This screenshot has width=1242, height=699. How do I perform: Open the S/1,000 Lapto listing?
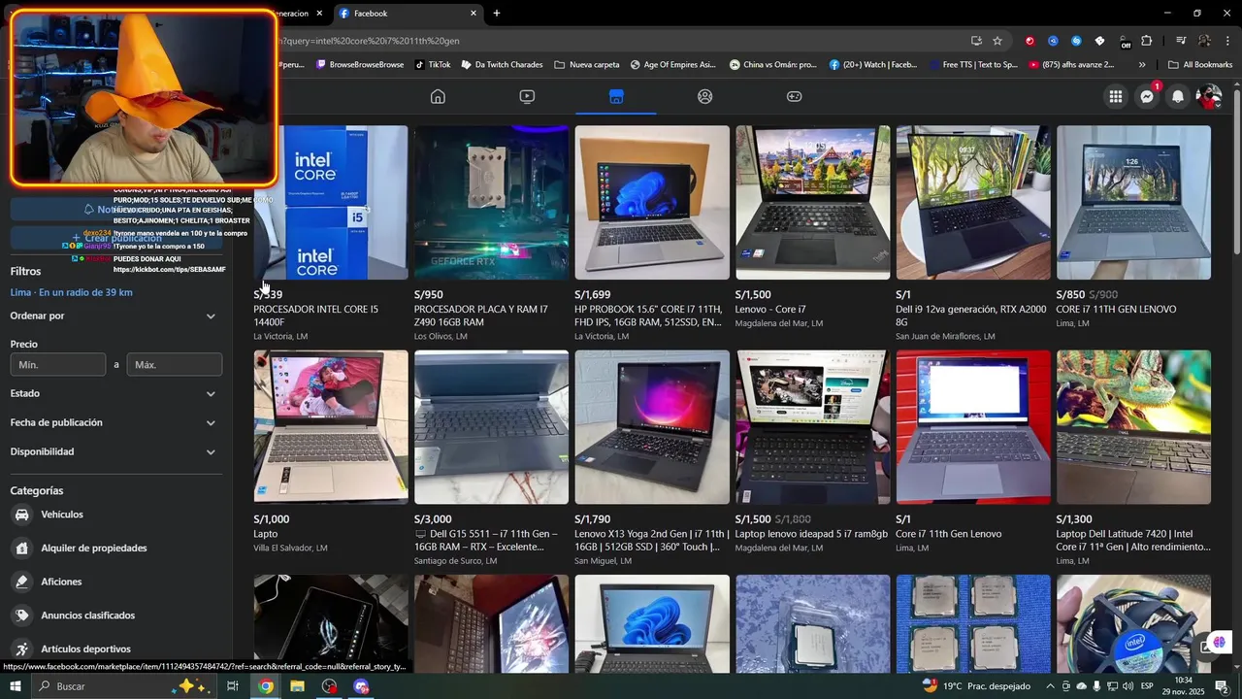click(x=331, y=451)
